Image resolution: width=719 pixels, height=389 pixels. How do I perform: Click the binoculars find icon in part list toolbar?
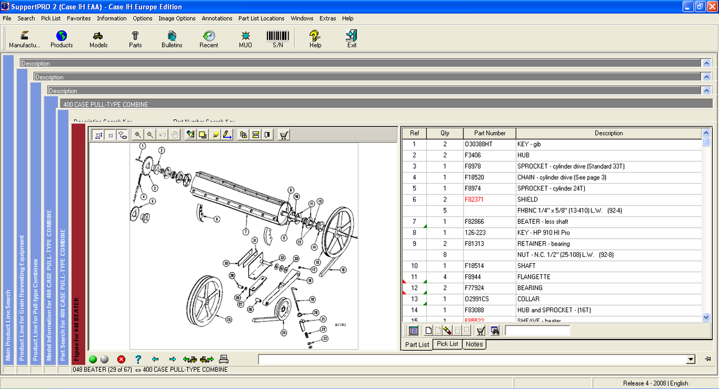tap(495, 331)
